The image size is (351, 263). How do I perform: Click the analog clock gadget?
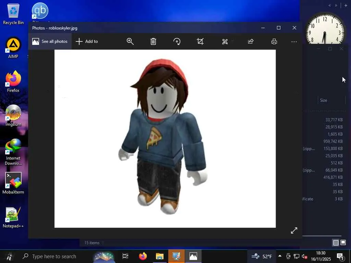(325, 29)
